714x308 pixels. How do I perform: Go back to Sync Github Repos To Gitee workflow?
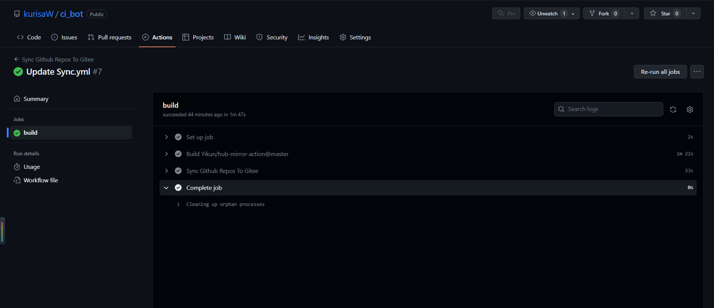(x=54, y=59)
